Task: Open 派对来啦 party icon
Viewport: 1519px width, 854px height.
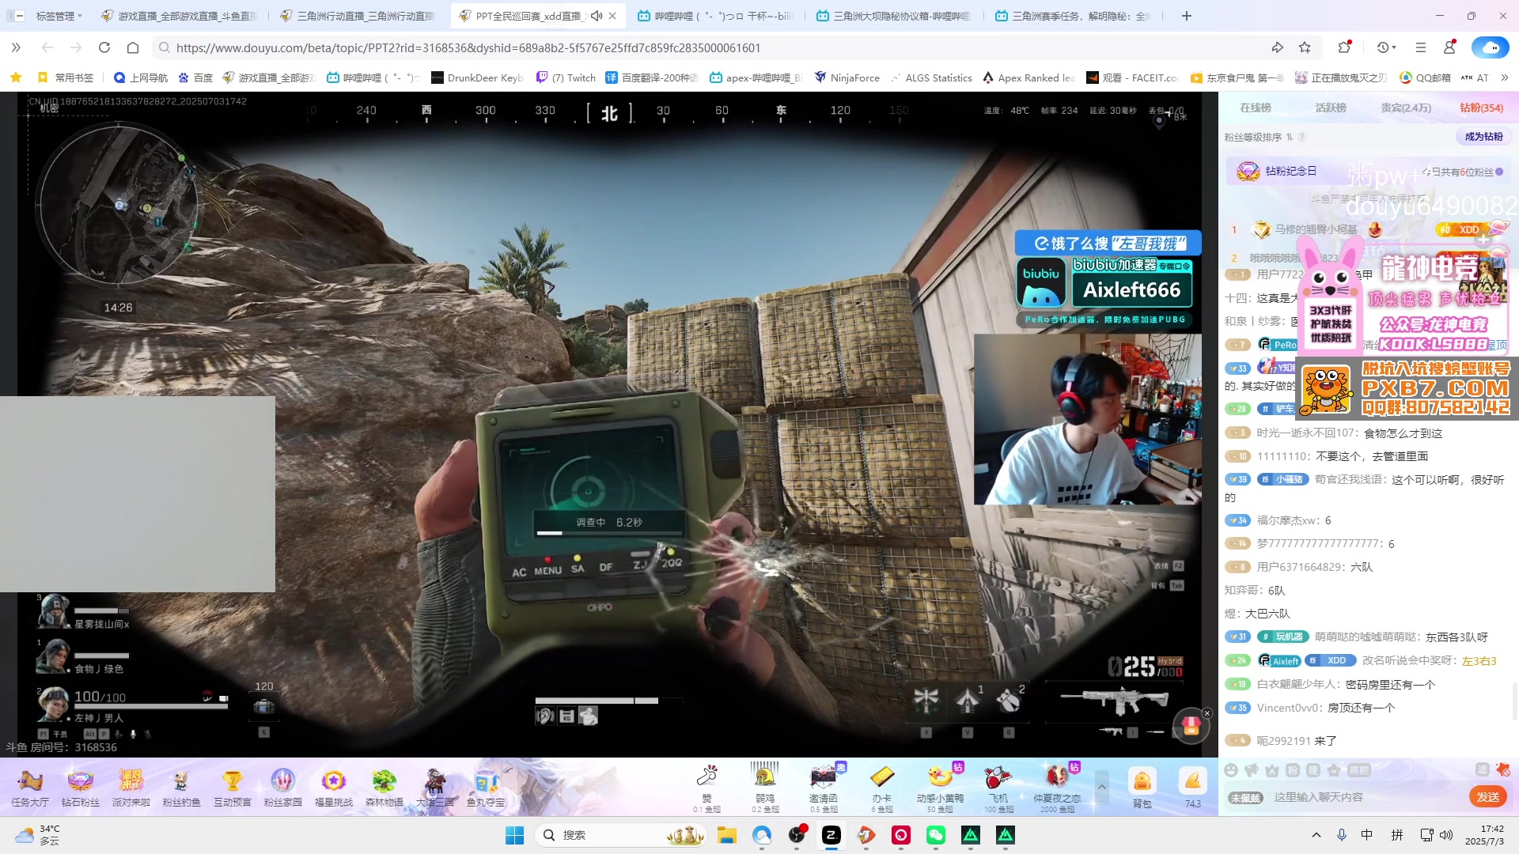Action: click(x=131, y=787)
